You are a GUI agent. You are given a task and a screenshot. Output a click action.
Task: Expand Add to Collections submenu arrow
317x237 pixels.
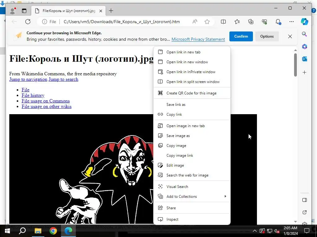225,197
